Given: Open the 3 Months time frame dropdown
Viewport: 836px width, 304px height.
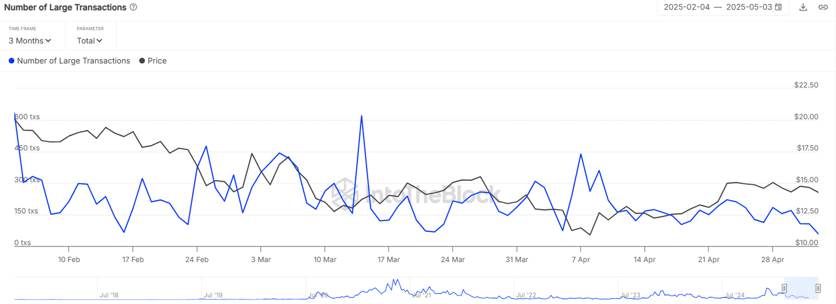Looking at the screenshot, I should (x=30, y=41).
